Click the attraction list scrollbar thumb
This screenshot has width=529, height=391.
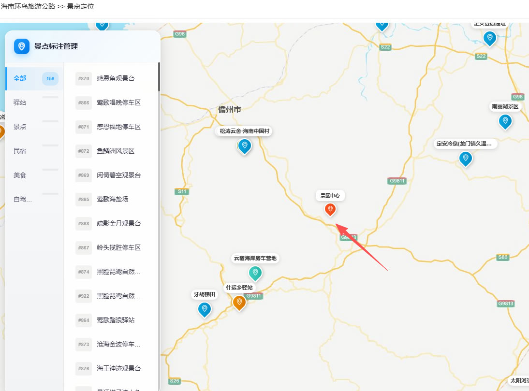pos(159,77)
